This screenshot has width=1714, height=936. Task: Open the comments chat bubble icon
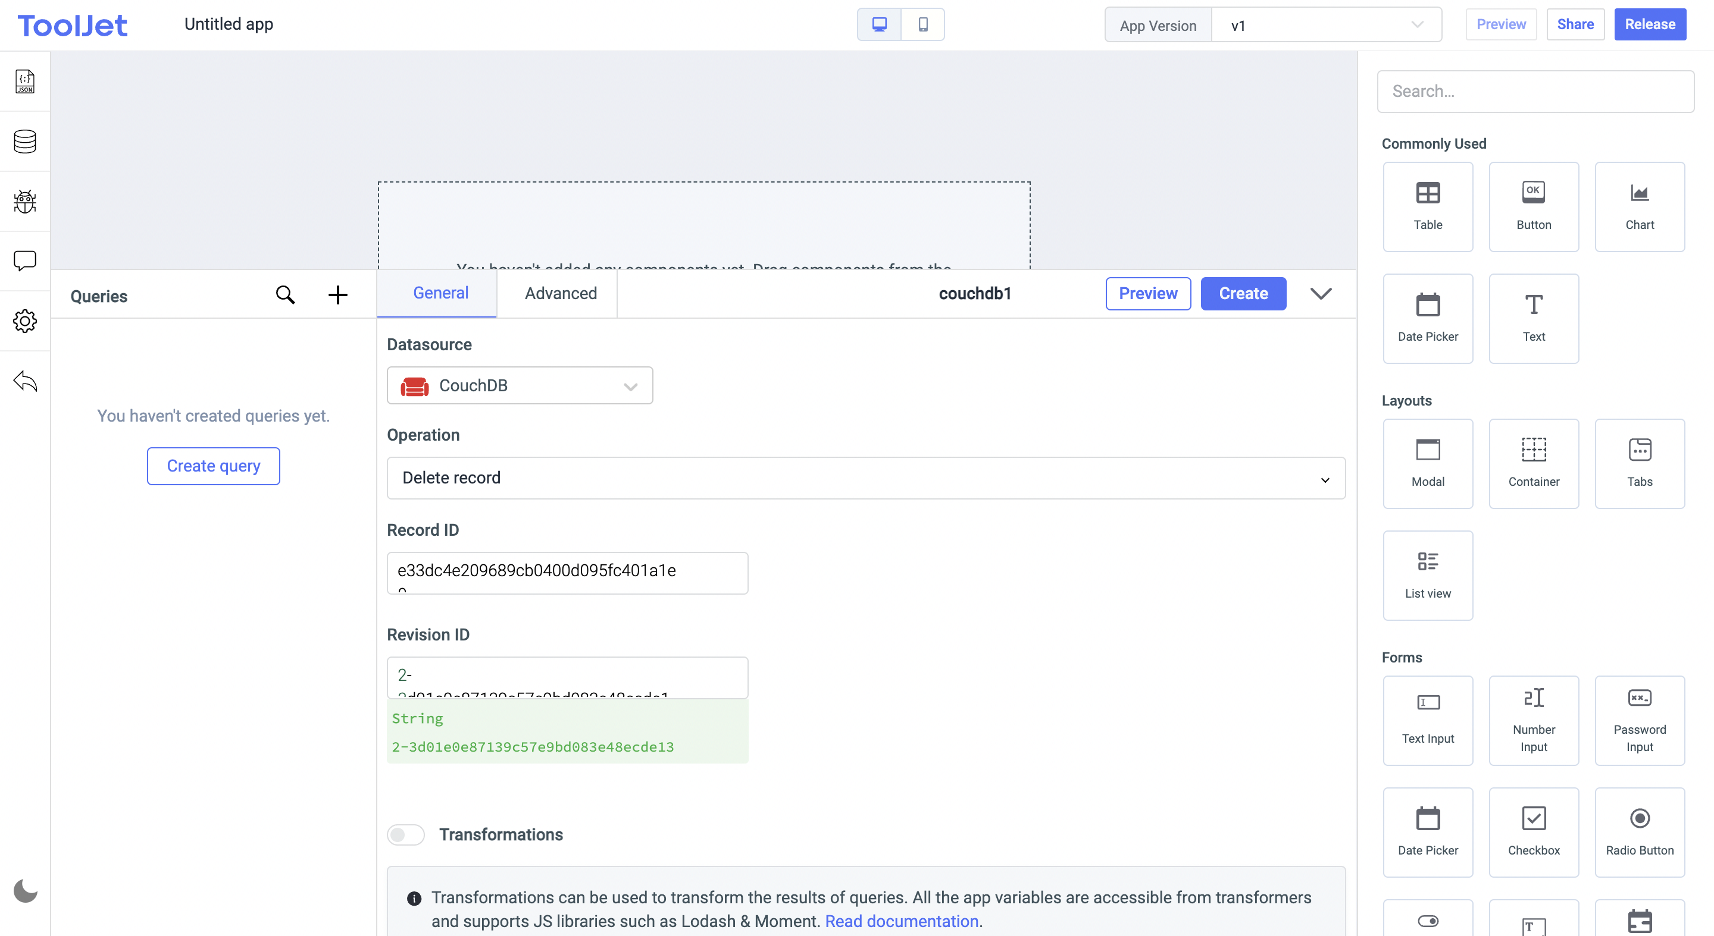[x=24, y=260]
